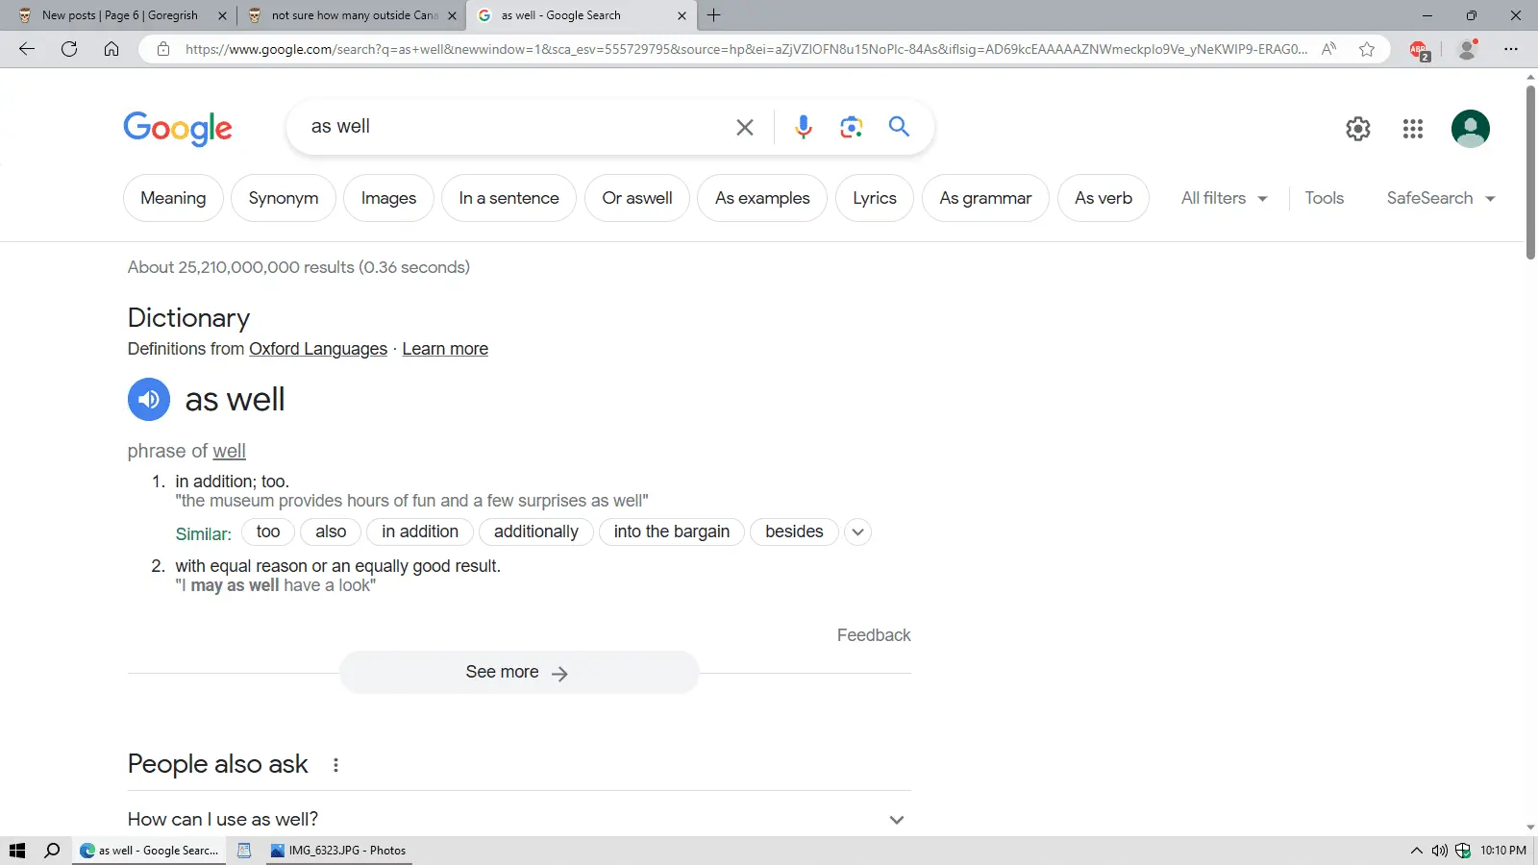Open the Windows Start menu

pos(17,850)
